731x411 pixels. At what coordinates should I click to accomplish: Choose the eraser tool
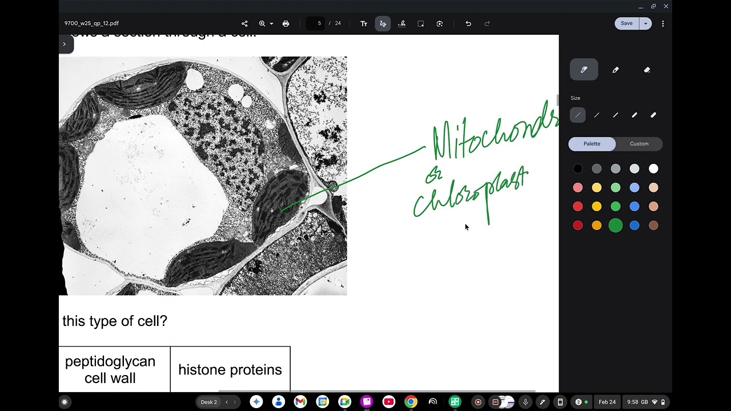pos(646,70)
